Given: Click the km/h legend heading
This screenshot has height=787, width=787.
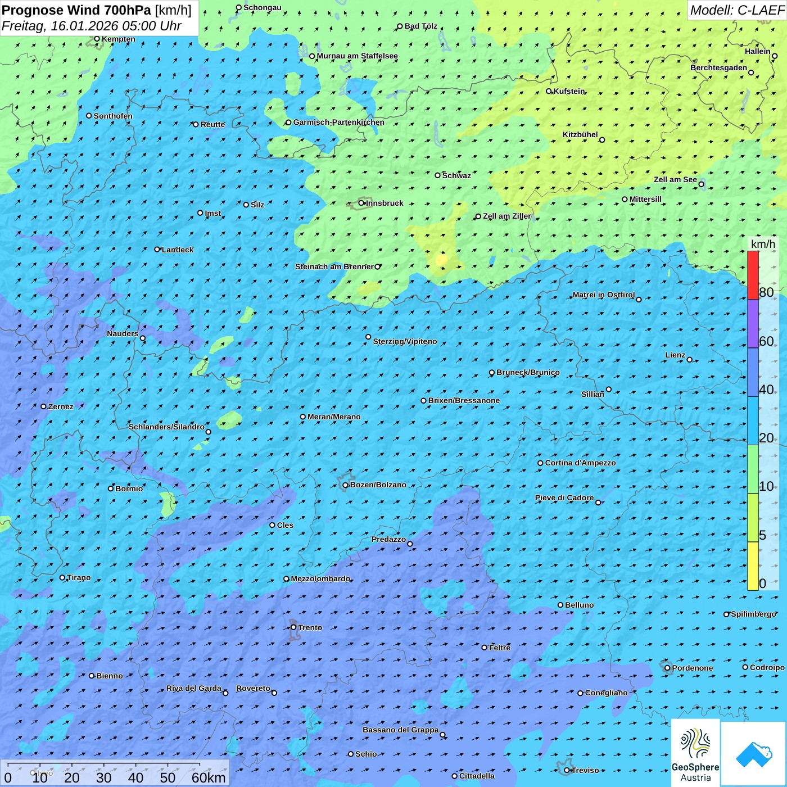Looking at the screenshot, I should coord(763,244).
